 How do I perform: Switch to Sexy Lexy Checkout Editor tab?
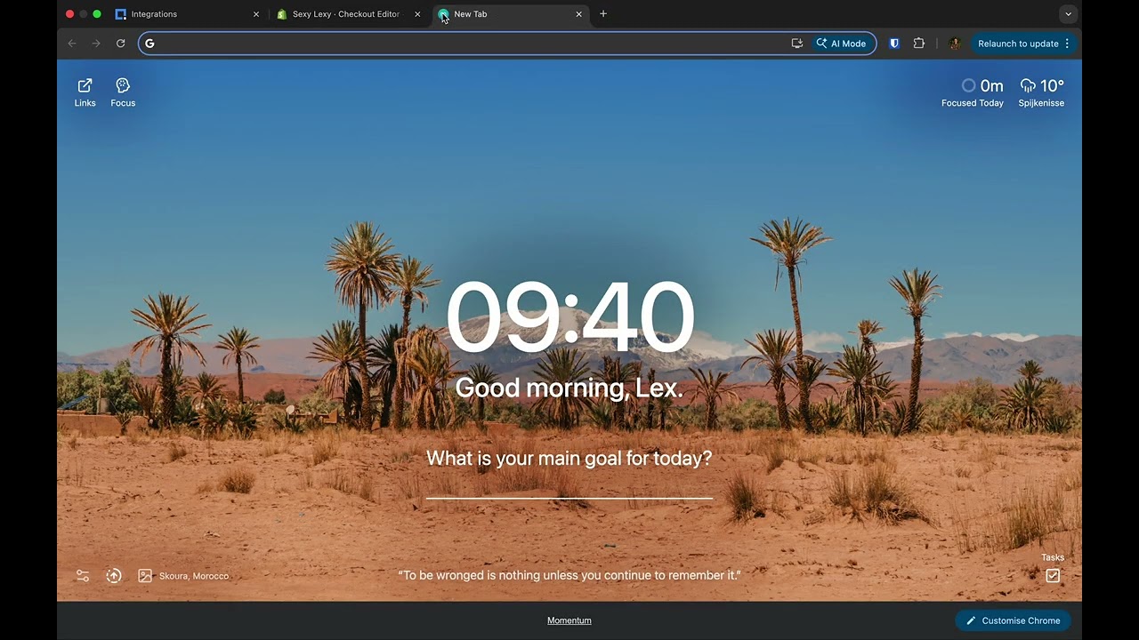click(348, 14)
